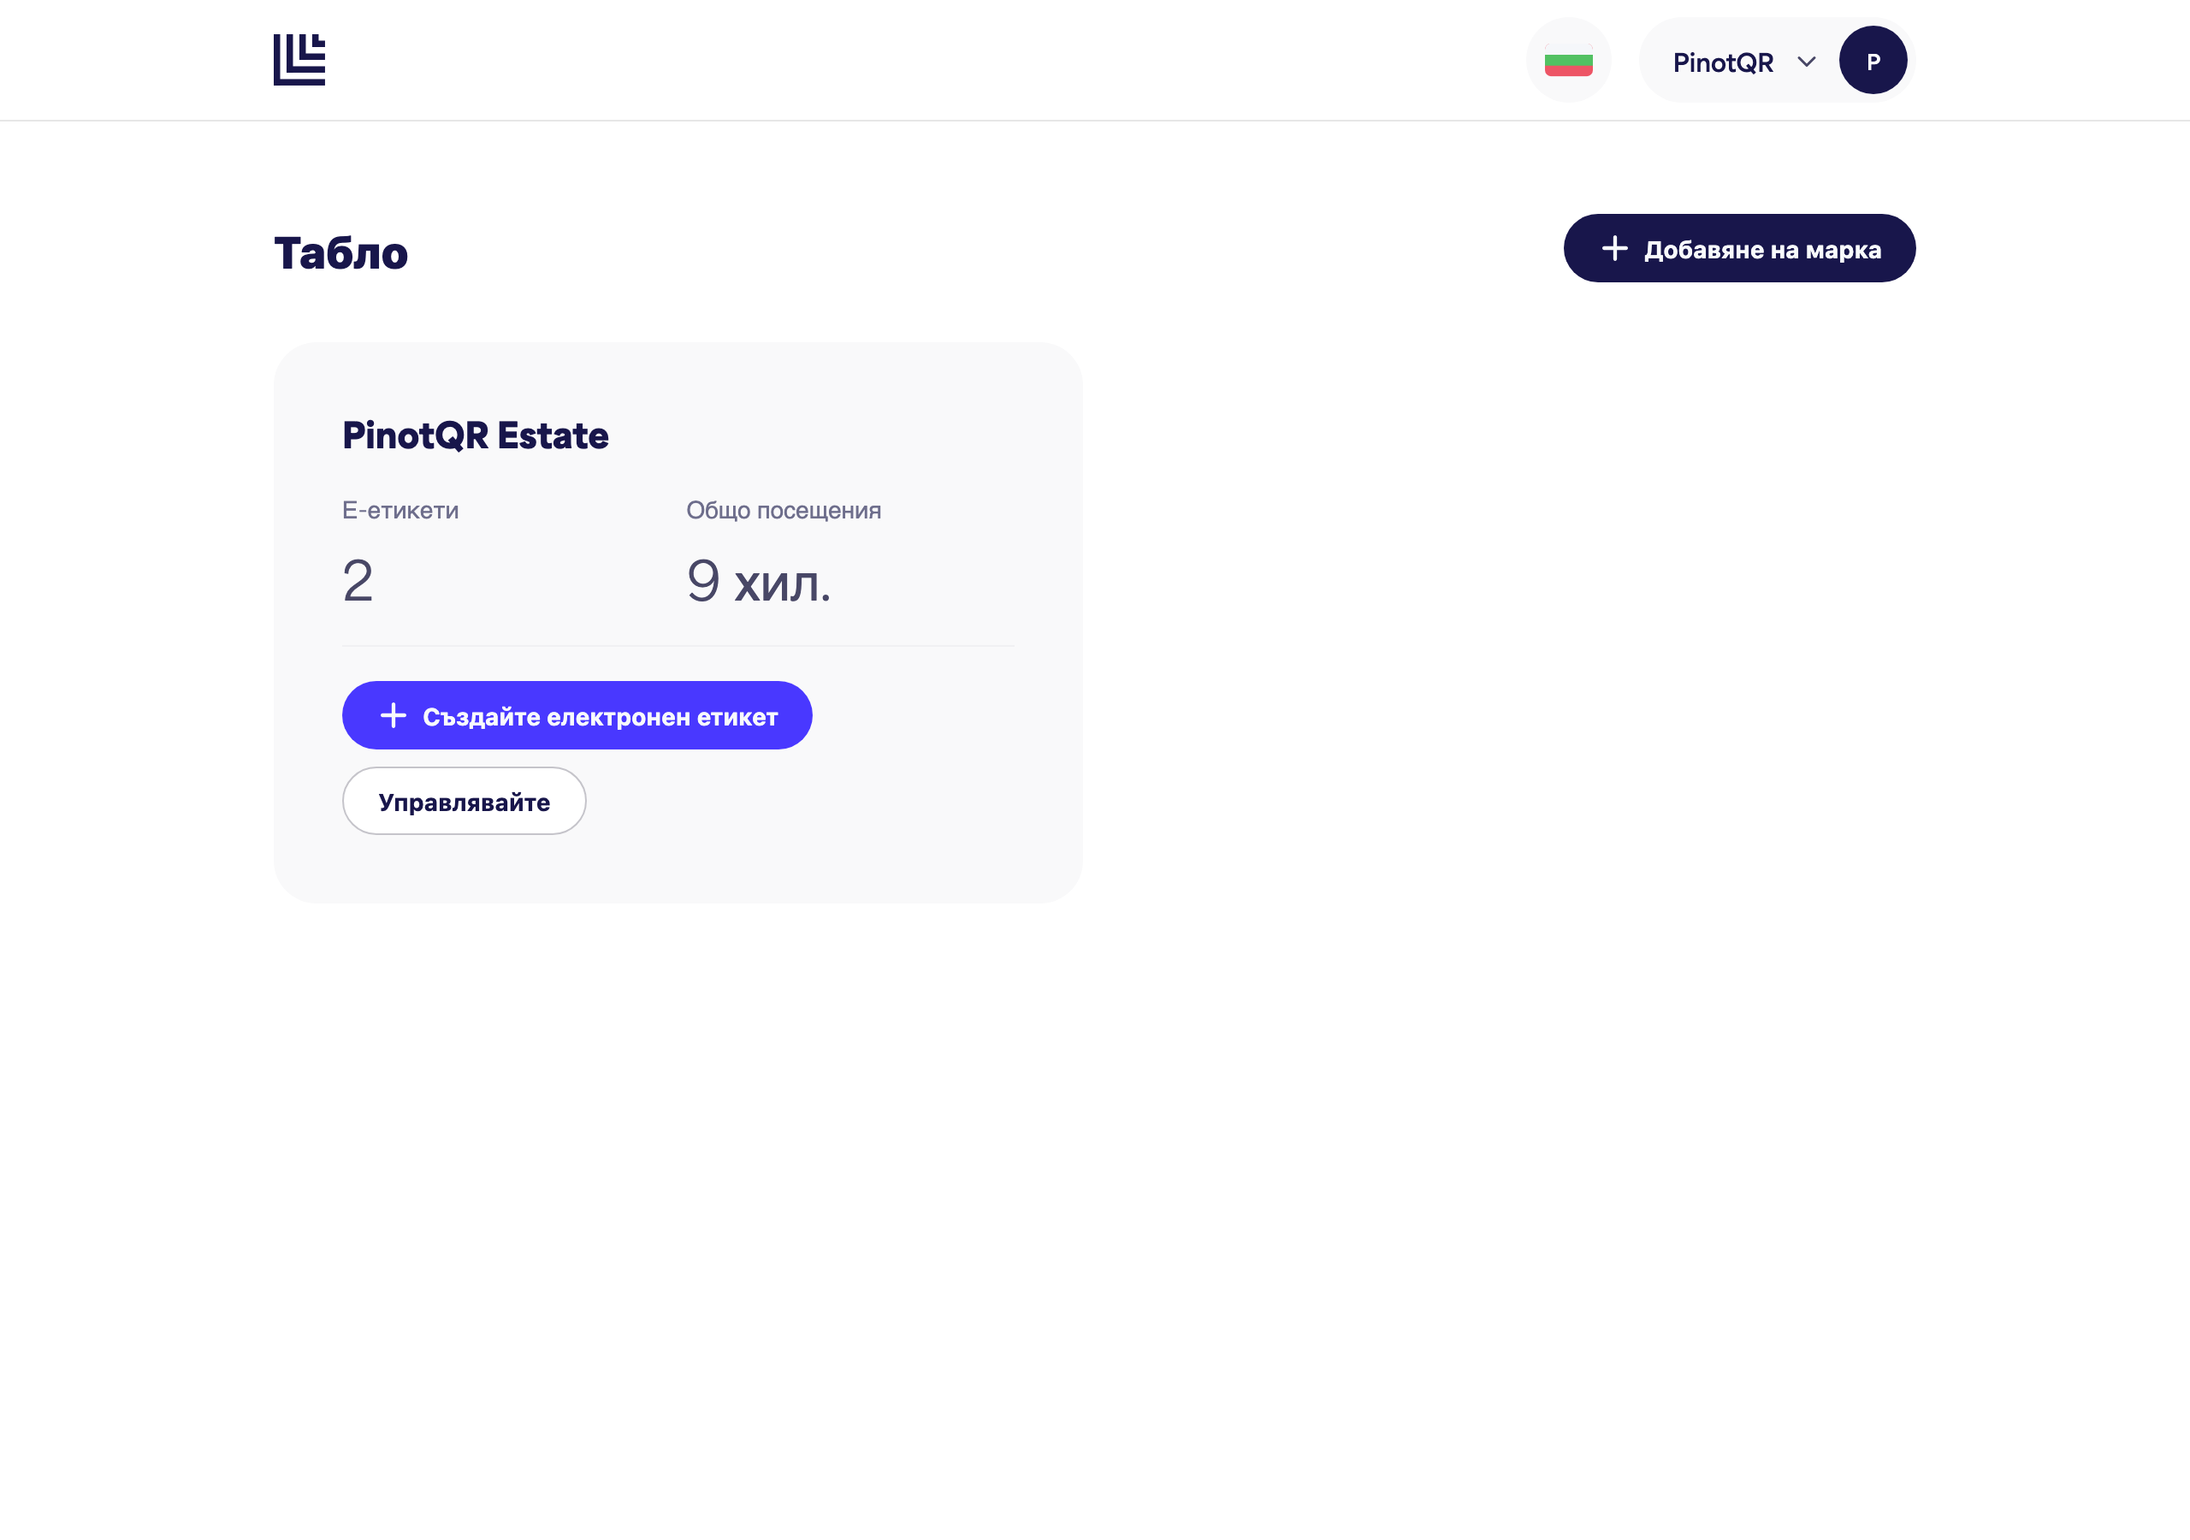This screenshot has height=1540, width=2190.
Task: Click the 9 хил. visits value
Action: (x=758, y=581)
